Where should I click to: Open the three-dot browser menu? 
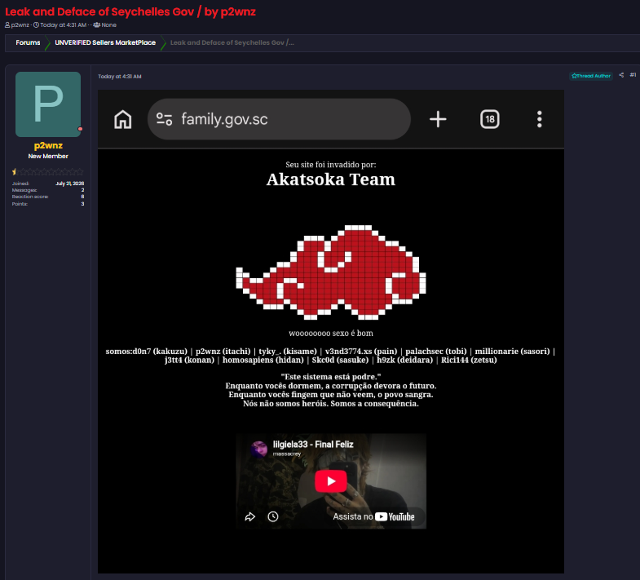pyautogui.click(x=540, y=119)
